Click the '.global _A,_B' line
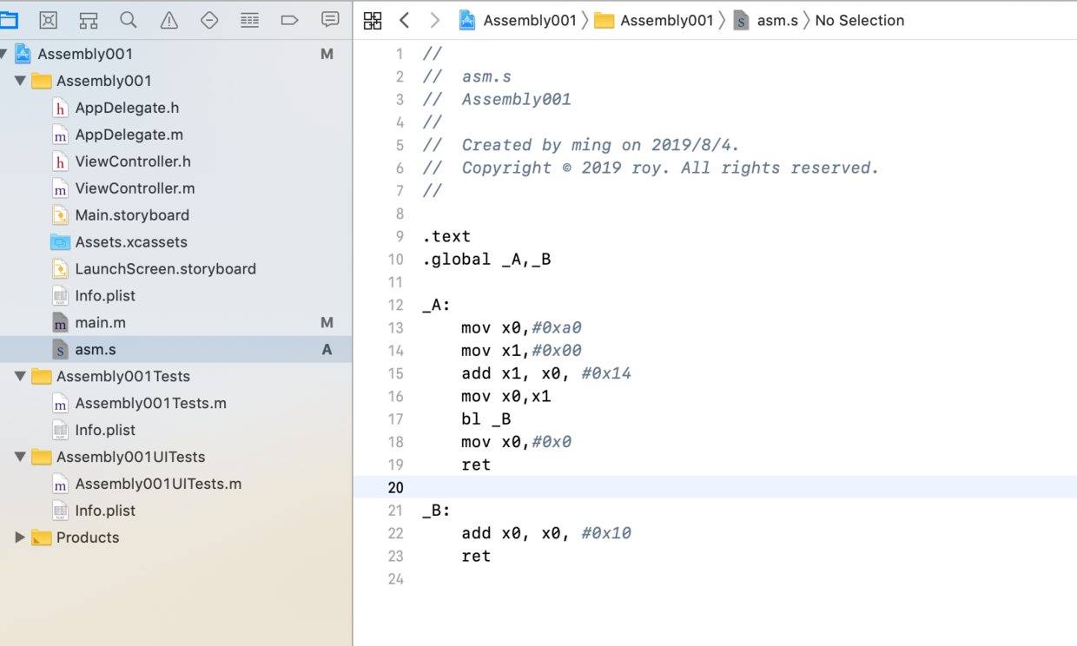The height and width of the screenshot is (646, 1077). click(486, 259)
